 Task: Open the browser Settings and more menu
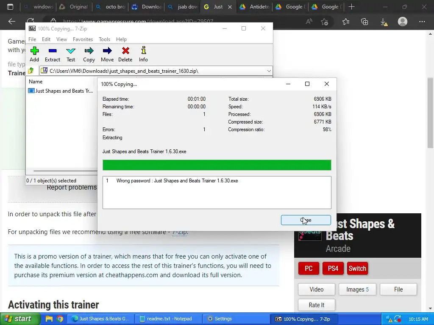click(x=422, y=22)
